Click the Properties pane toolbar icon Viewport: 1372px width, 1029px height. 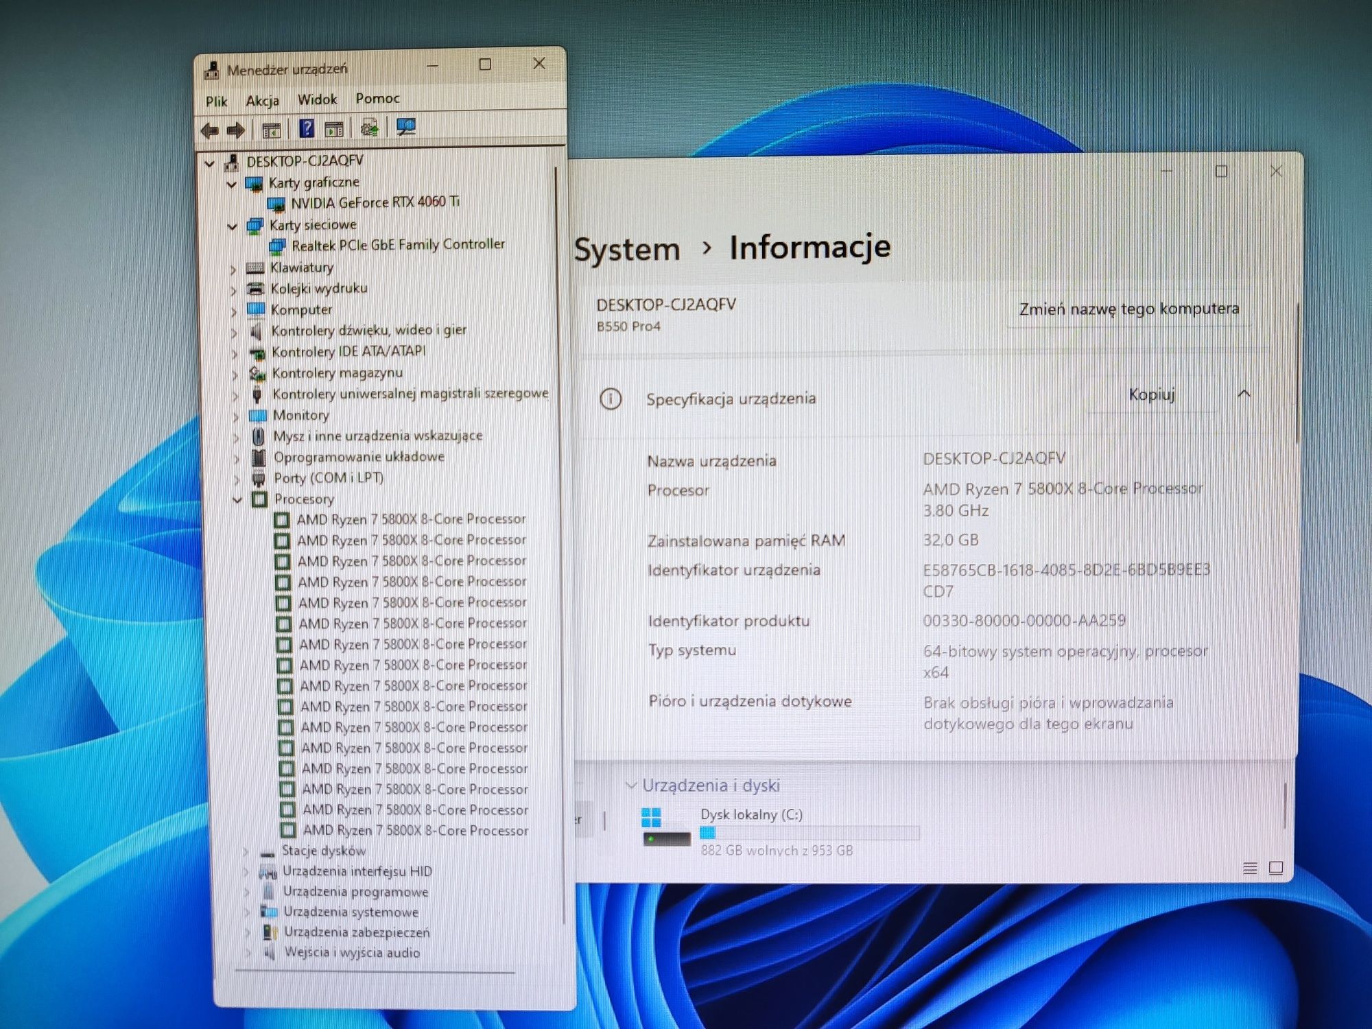point(334,128)
